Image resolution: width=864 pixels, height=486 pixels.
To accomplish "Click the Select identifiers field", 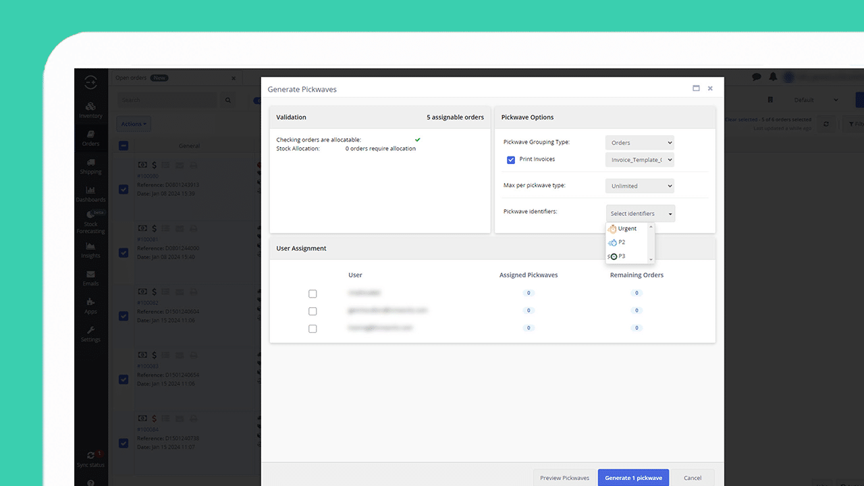I will (640, 213).
